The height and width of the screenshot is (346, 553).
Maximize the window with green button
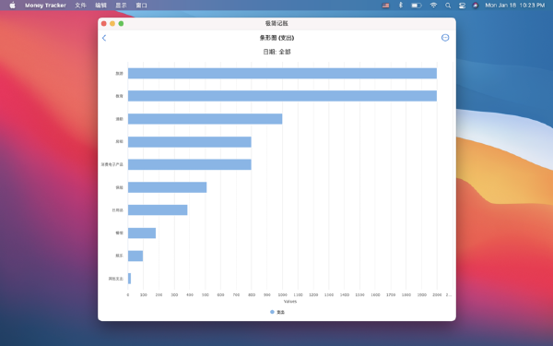[121, 24]
